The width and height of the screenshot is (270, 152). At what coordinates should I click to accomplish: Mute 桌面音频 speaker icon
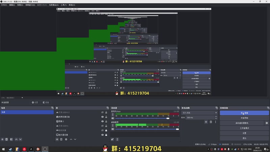tap(113, 129)
